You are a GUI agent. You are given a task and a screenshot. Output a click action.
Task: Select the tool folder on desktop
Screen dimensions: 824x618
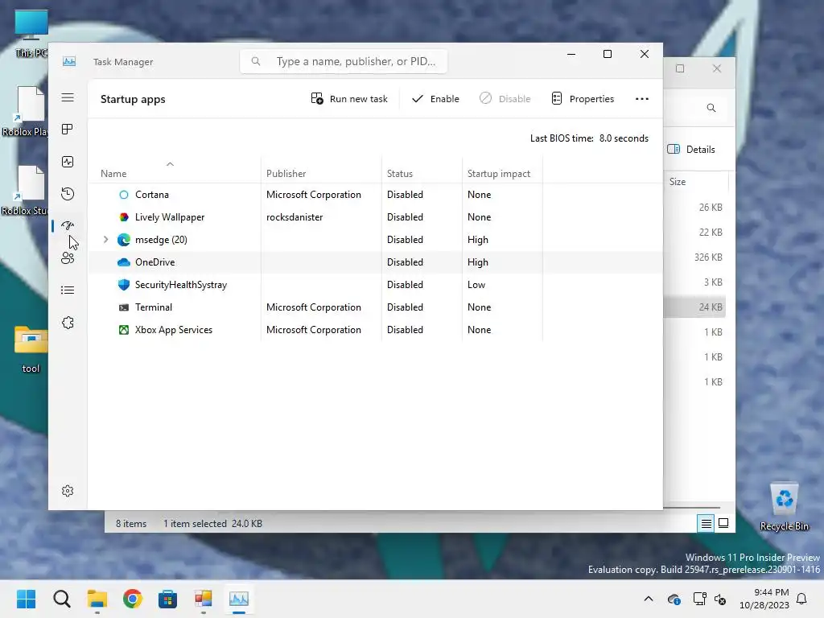(31, 349)
